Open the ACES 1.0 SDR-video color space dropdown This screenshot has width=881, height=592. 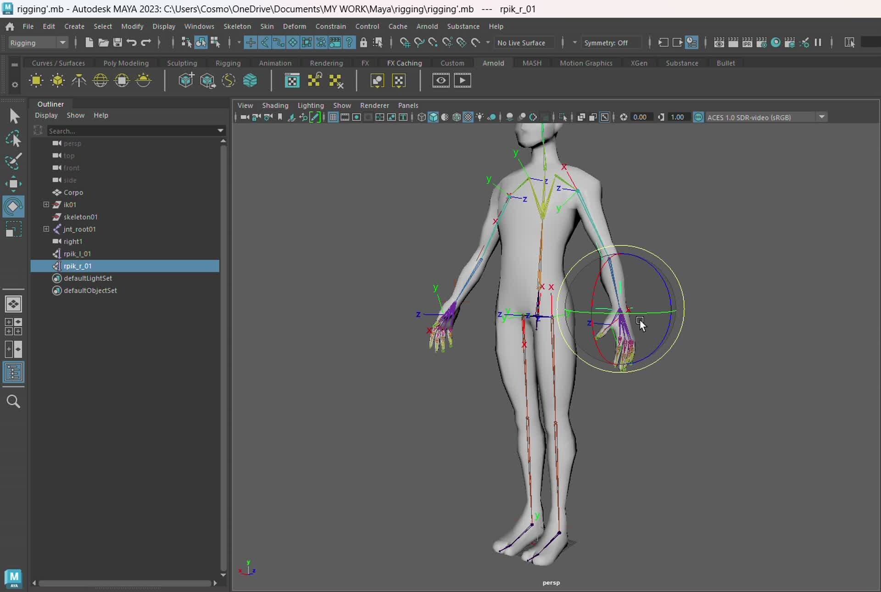(x=822, y=117)
